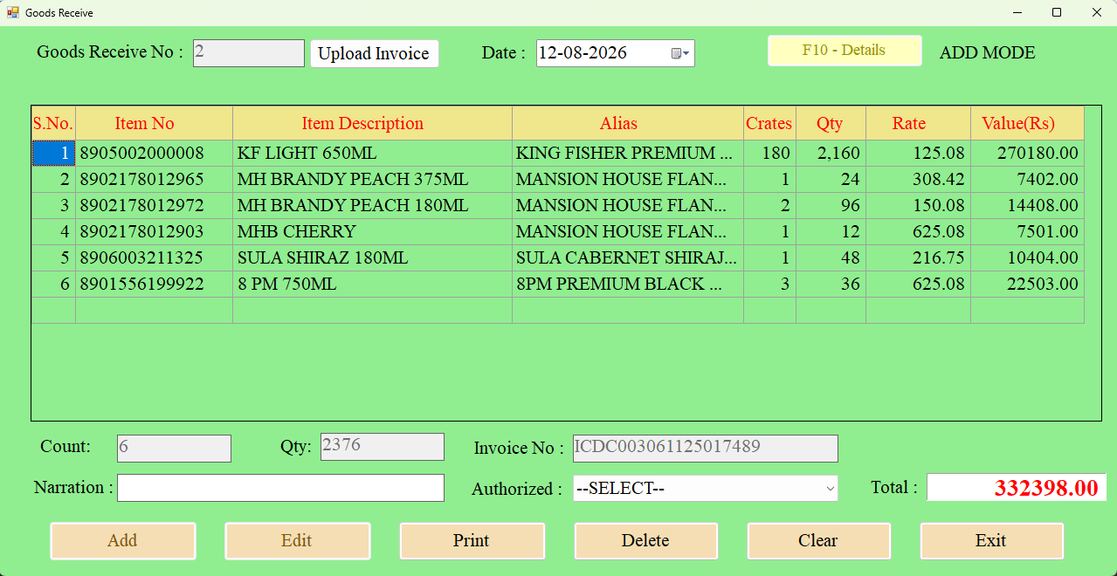Click the Upload Invoice button

pyautogui.click(x=374, y=53)
